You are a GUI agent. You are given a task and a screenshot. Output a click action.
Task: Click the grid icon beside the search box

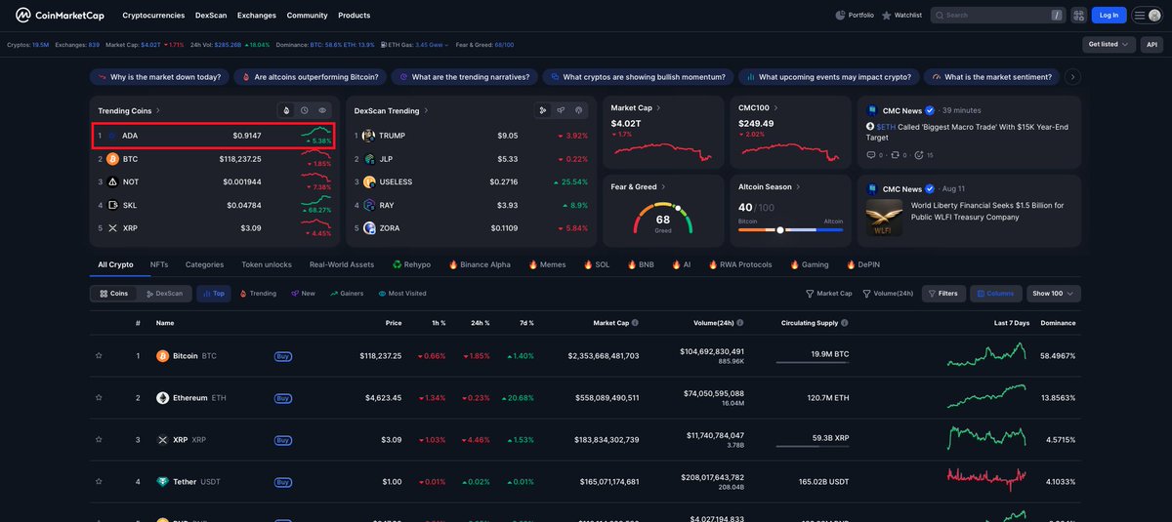tap(1078, 16)
